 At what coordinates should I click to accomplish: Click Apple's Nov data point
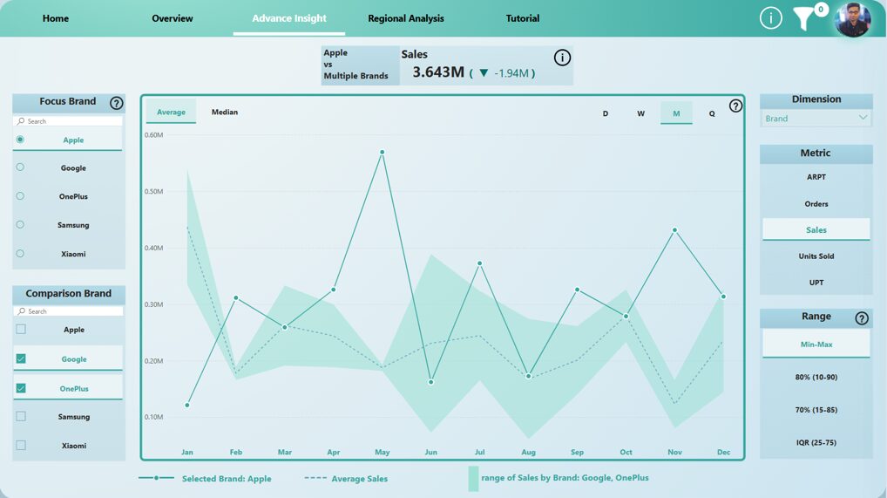[x=675, y=230]
